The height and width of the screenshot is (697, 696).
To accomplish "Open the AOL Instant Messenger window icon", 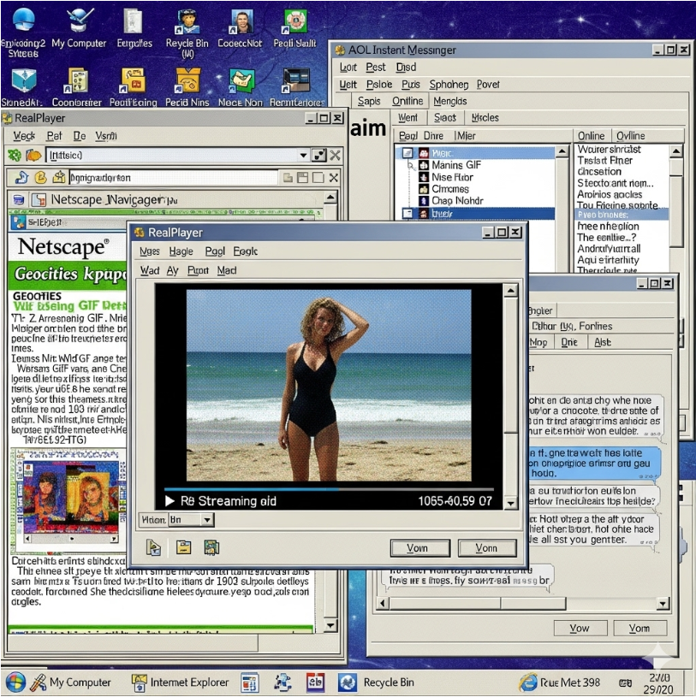I will pyautogui.click(x=339, y=50).
